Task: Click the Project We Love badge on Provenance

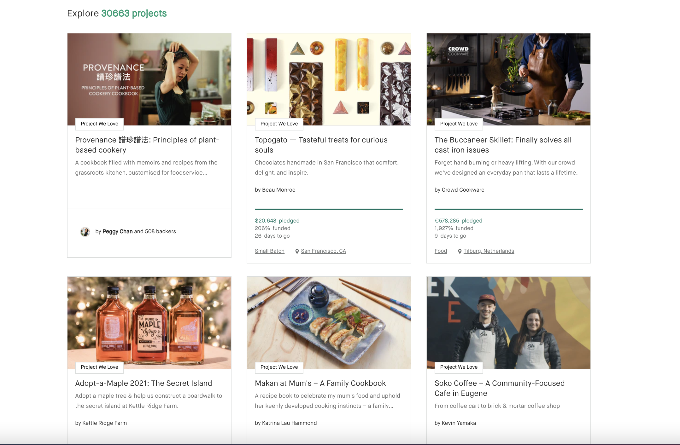Action: [x=99, y=124]
